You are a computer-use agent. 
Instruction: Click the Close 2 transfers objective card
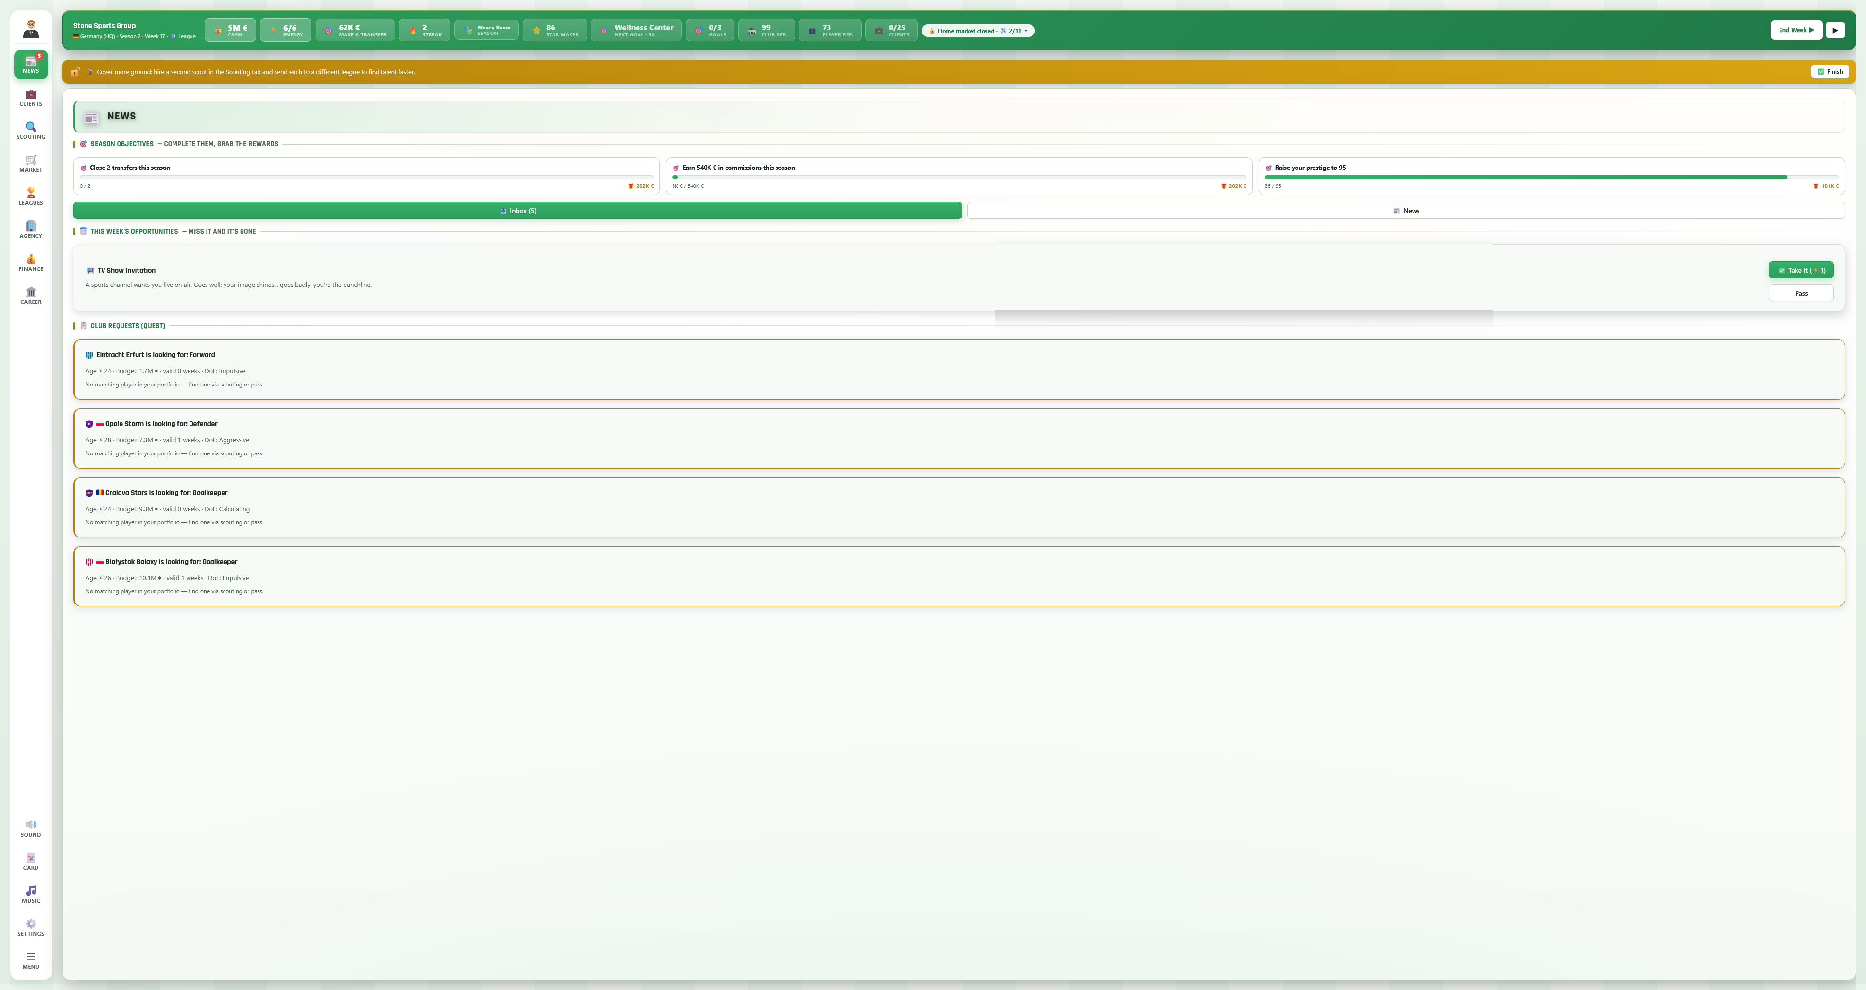tap(366, 176)
